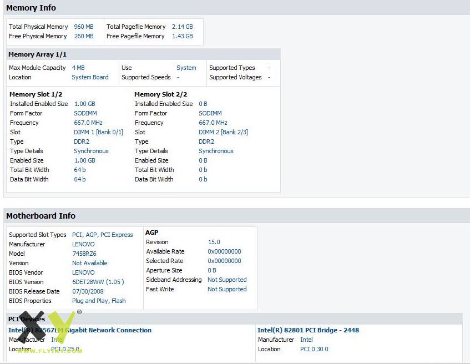Select the Free Physical Memory value "260 MB"
This screenshot has width=470, height=364.
(84, 36)
